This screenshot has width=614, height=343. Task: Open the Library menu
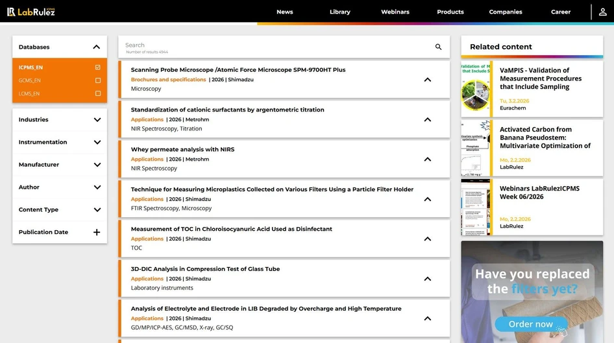pos(340,12)
